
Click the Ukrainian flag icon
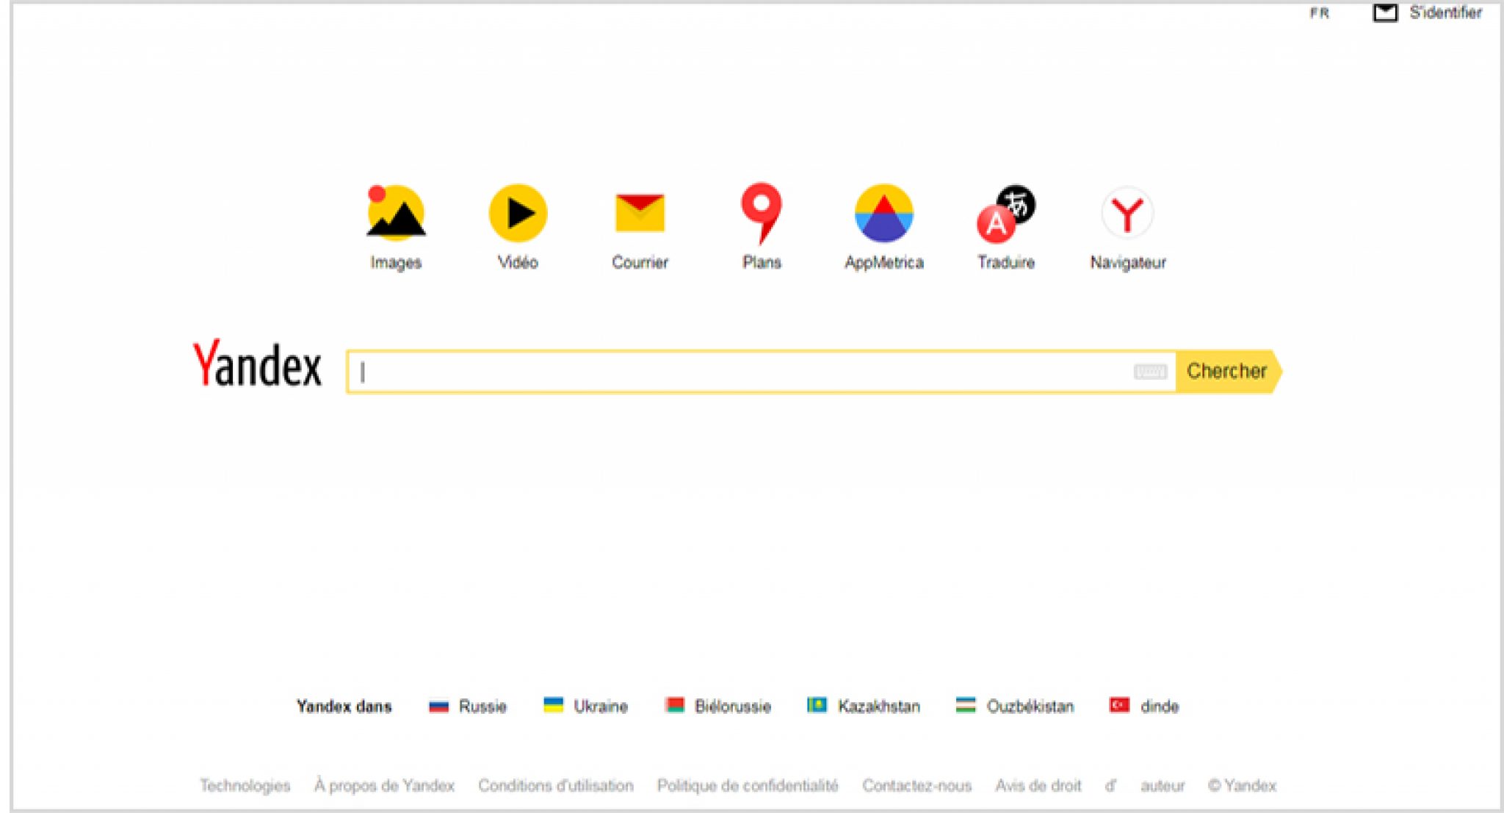pos(553,705)
